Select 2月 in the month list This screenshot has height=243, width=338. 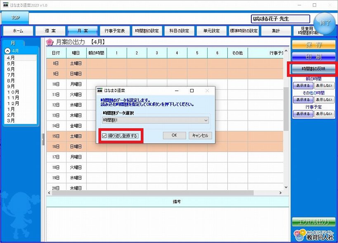(x=21, y=115)
